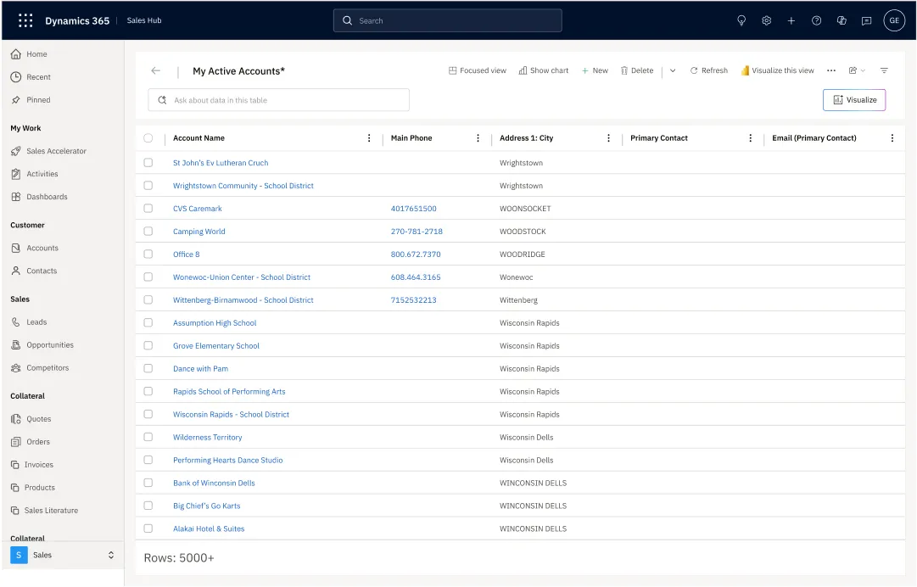
Task: Click inside the Ask about data search box
Action: (x=278, y=99)
